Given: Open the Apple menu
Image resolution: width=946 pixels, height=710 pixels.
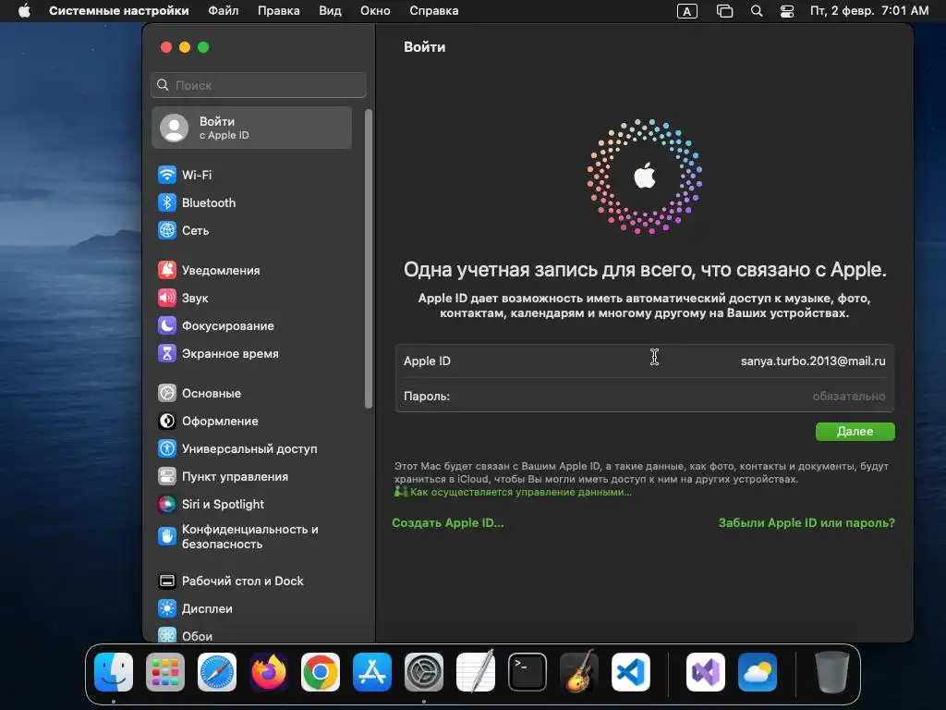Looking at the screenshot, I should 24,11.
